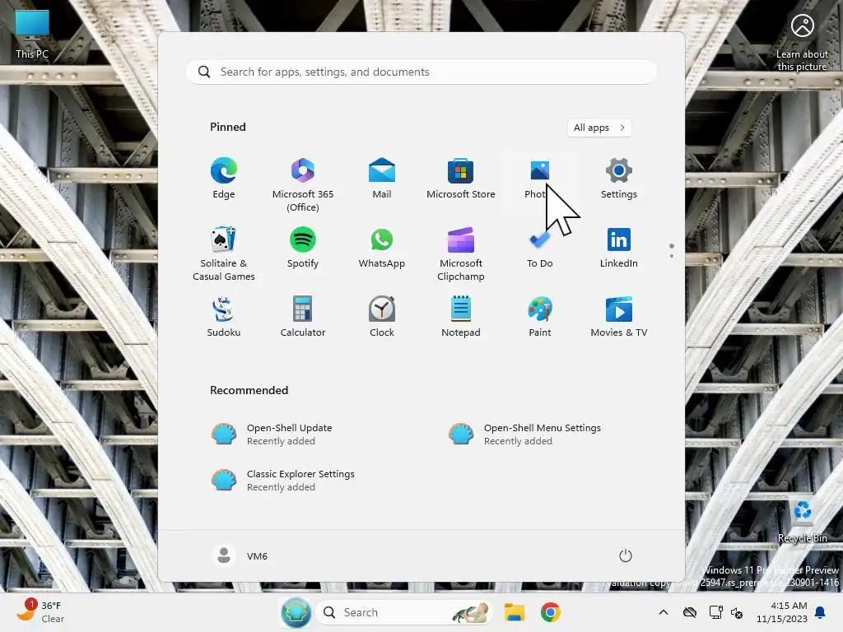
Task: Open the notification bell
Action: tap(821, 612)
